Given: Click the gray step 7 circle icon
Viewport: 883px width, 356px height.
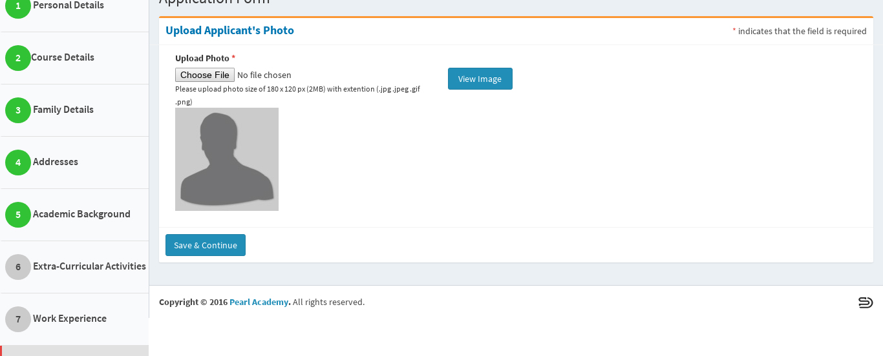Looking at the screenshot, I should coord(18,319).
